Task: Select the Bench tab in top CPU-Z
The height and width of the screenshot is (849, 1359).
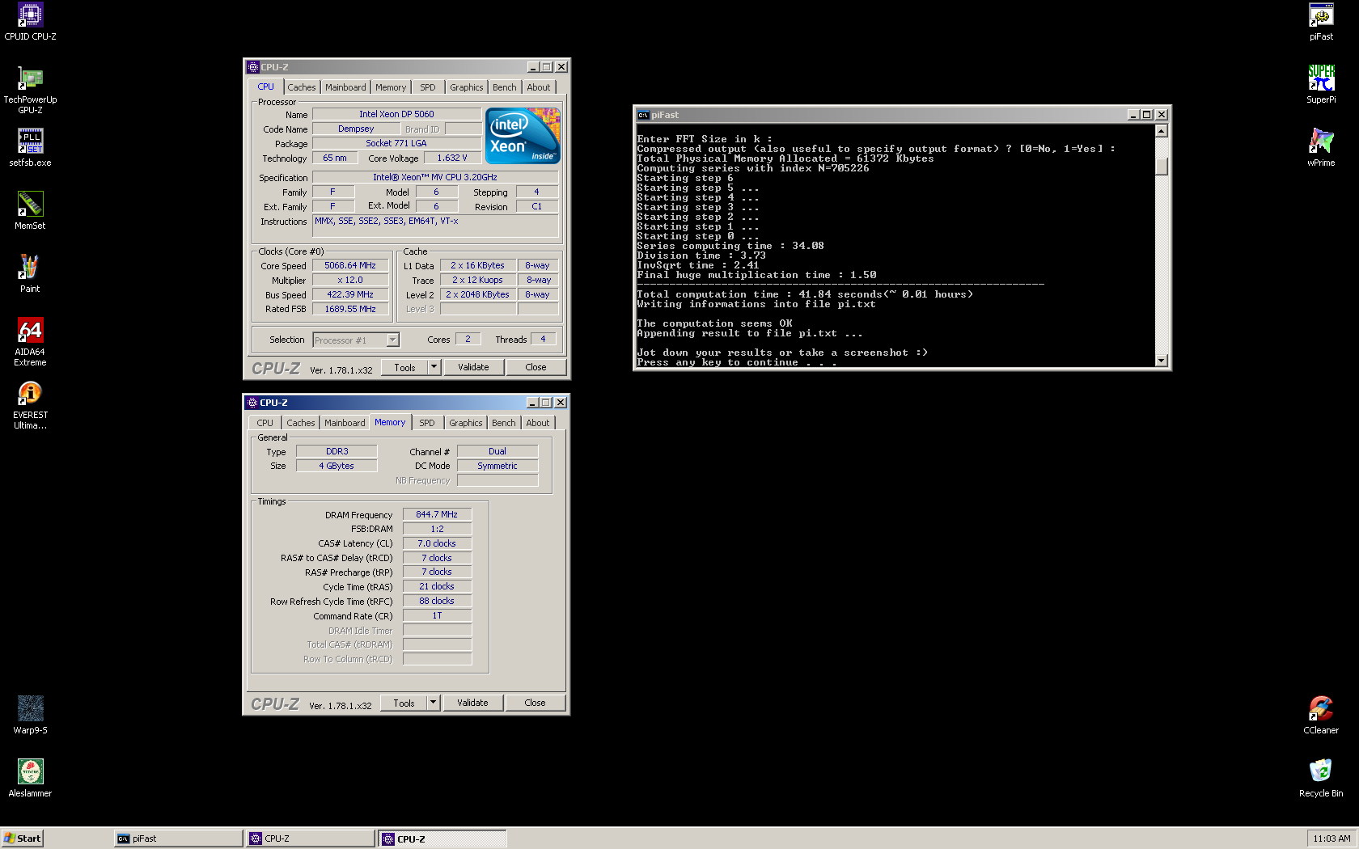Action: click(504, 87)
